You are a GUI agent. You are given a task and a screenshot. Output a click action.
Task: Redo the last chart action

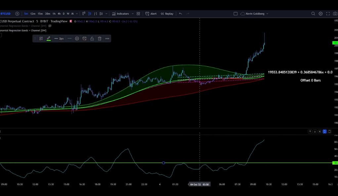[x=188, y=14]
